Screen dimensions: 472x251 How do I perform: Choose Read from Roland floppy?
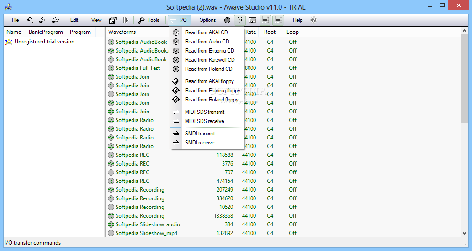(x=207, y=100)
